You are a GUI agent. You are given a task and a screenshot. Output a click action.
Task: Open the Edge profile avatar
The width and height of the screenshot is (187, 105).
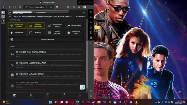85,7
